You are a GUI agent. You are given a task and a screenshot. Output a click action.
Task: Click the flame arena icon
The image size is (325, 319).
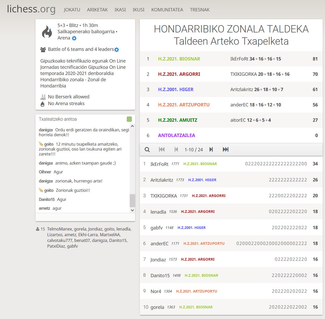click(47, 32)
